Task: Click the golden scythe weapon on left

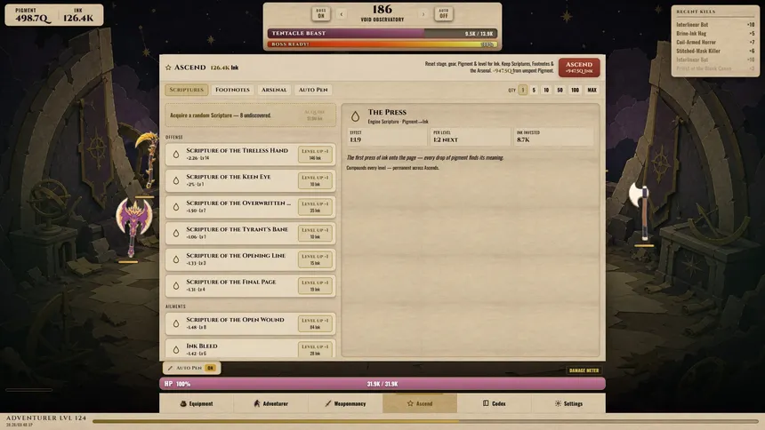Action: 148,160
